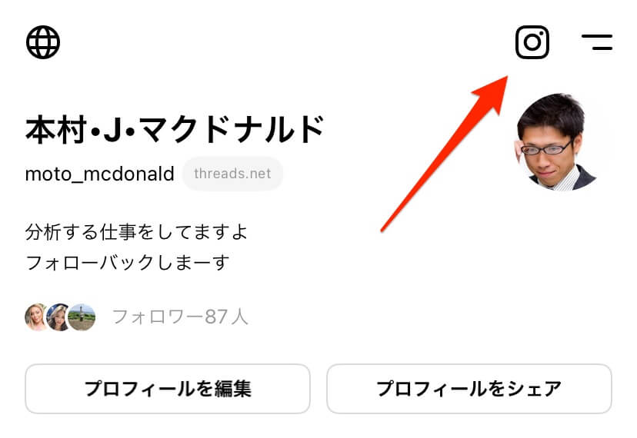Open the two-line settings menu icon
The image size is (637, 438).
(597, 42)
